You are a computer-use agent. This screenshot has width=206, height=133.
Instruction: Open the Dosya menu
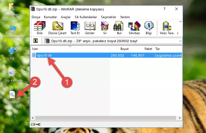36,17
